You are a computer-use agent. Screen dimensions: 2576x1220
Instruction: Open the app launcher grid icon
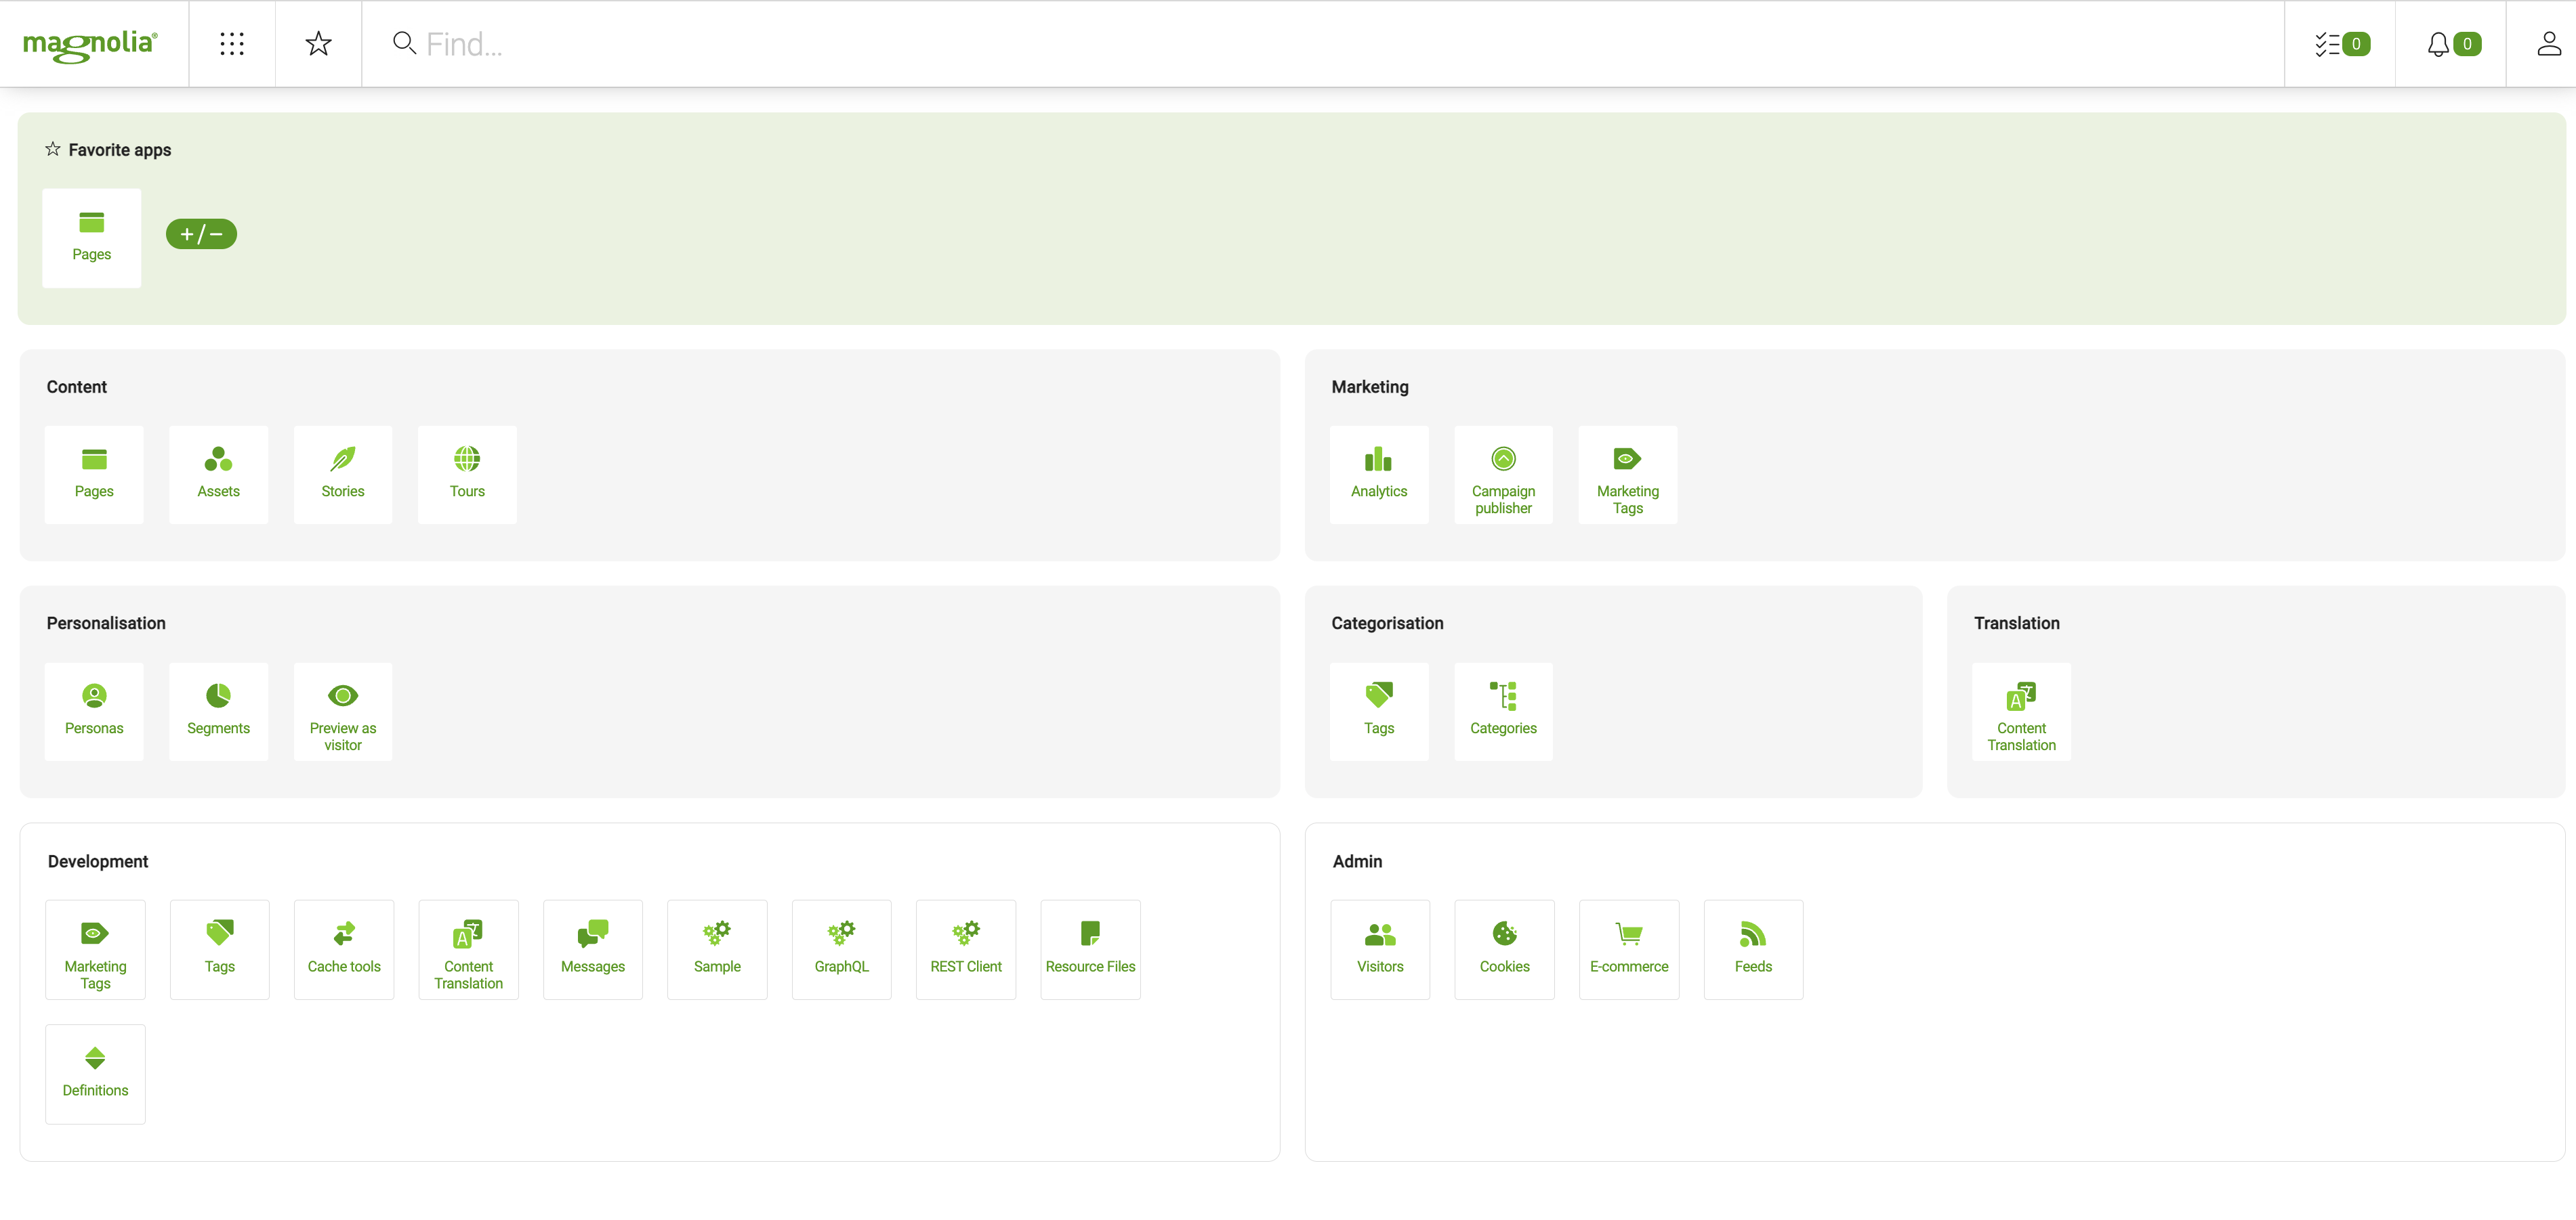tap(231, 44)
